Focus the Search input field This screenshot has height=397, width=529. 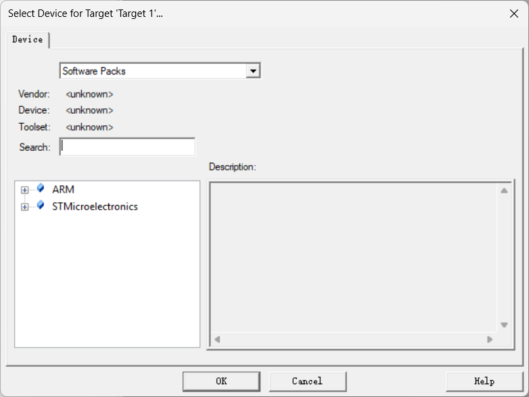(x=127, y=147)
